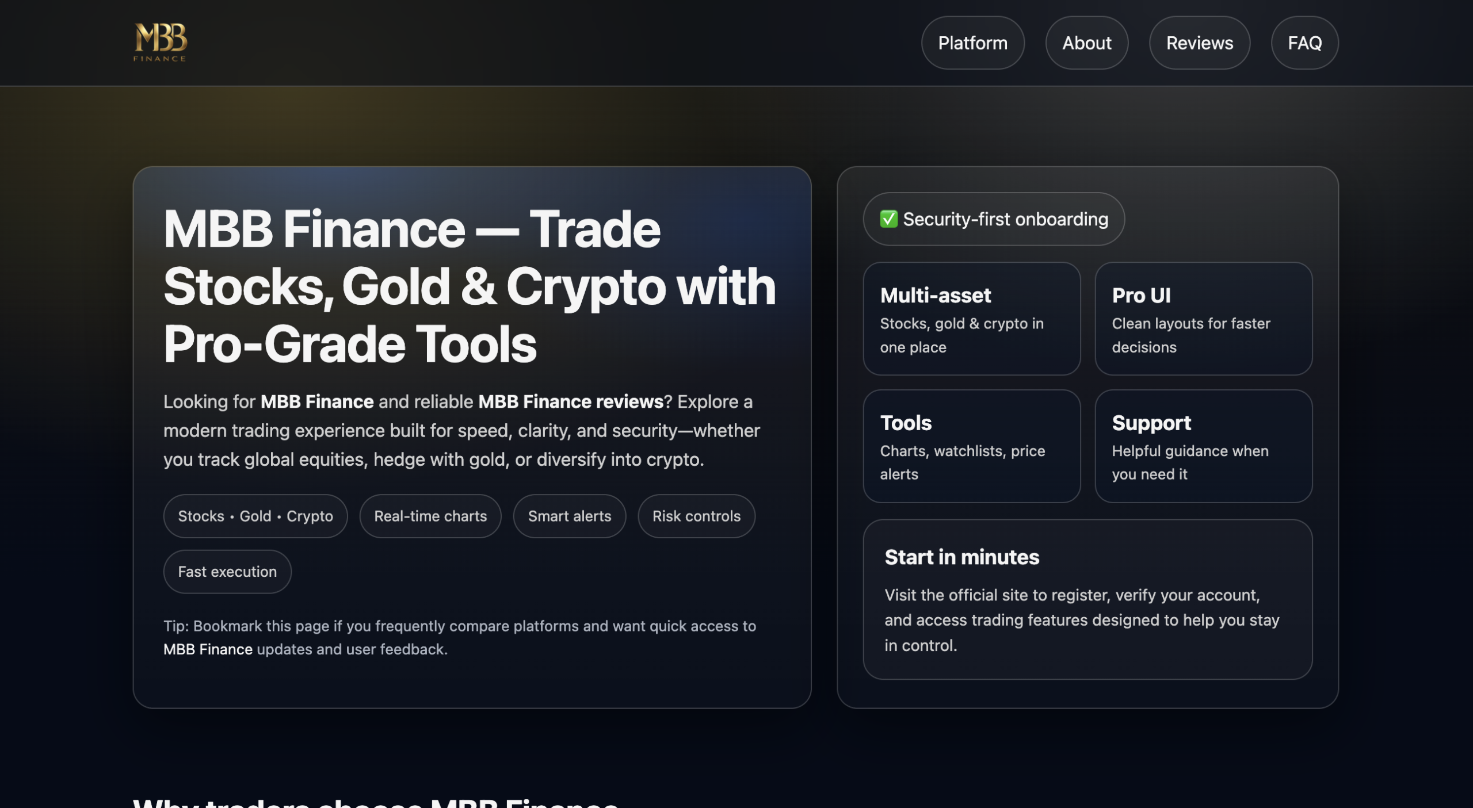Select the Stocks · Gold · Crypto chip

255,516
